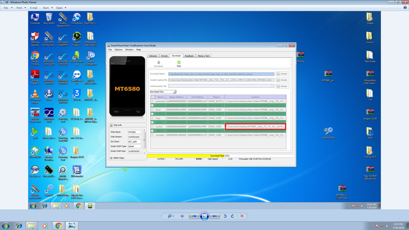The height and width of the screenshot is (230, 409).
Task: Skip to the next photo
Action: (x=214, y=216)
